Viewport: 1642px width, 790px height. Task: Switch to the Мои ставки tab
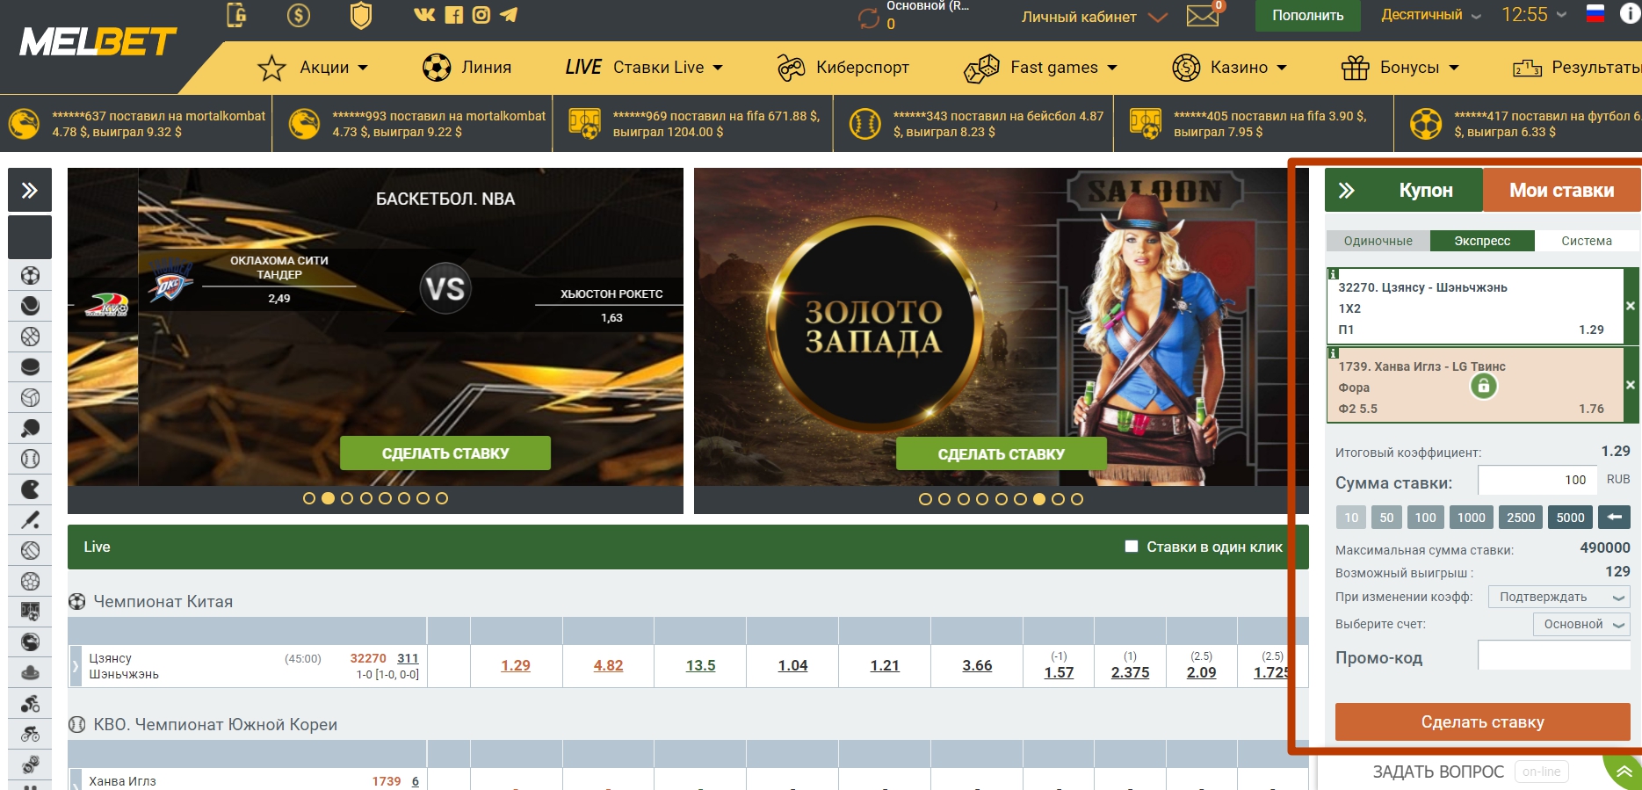point(1561,190)
